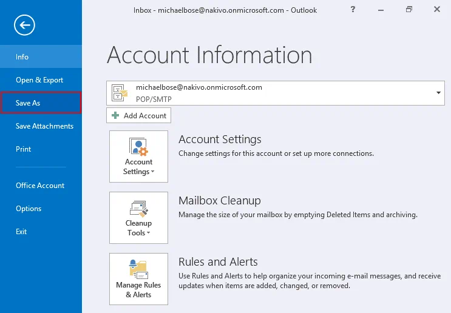Open the Account Settings button menu
451x313 pixels.
[x=138, y=156]
